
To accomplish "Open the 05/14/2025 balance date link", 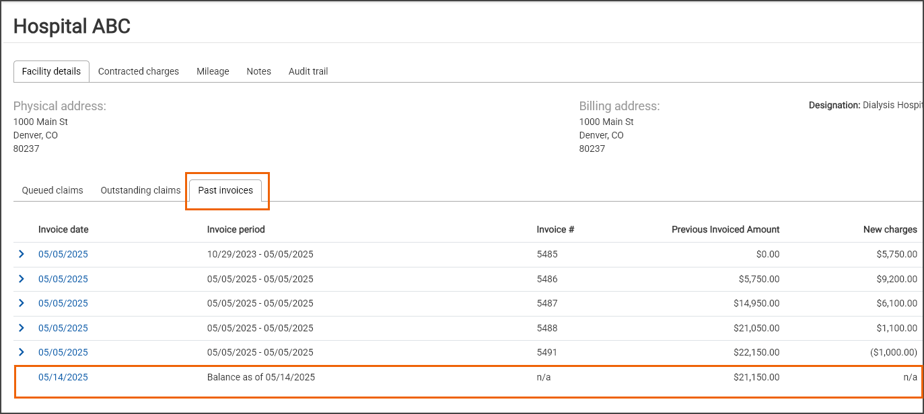I will pyautogui.click(x=63, y=377).
